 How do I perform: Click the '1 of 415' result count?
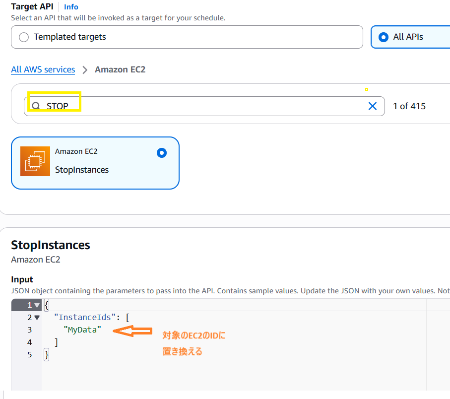point(409,106)
